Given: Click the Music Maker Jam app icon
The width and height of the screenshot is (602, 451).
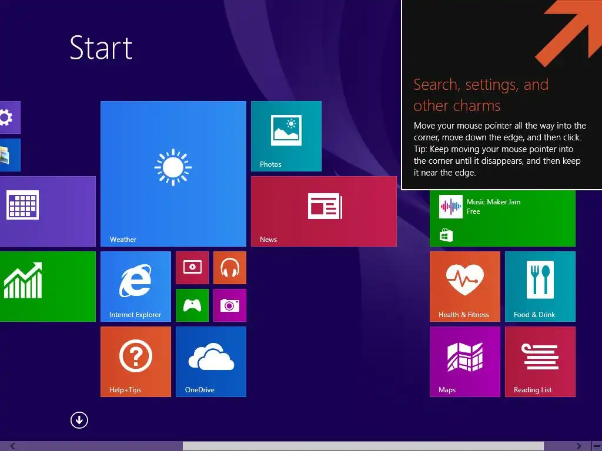Looking at the screenshot, I should coord(451,207).
